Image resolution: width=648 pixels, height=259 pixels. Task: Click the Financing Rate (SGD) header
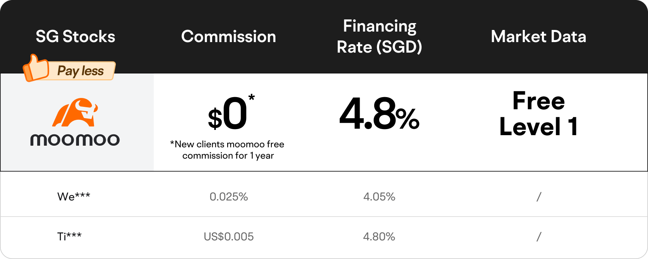pyautogui.click(x=379, y=36)
